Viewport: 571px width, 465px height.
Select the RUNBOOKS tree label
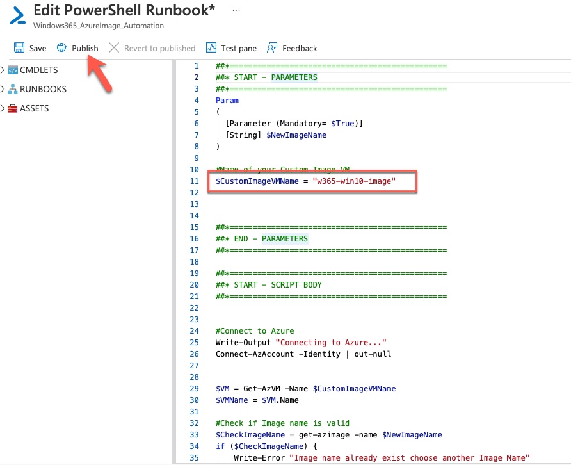coord(43,89)
